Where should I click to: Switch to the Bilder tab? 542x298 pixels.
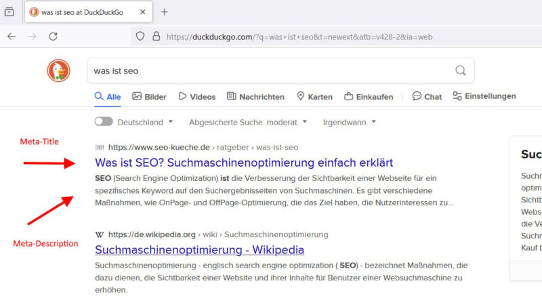point(149,97)
